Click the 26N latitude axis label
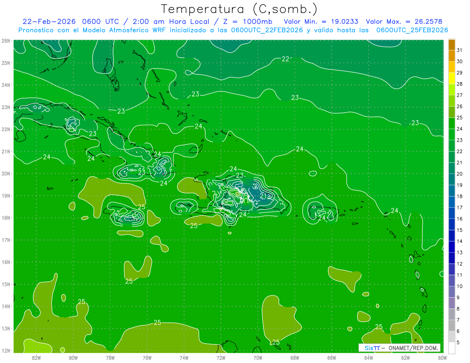The width and height of the screenshot is (470, 363). click(x=5, y=41)
